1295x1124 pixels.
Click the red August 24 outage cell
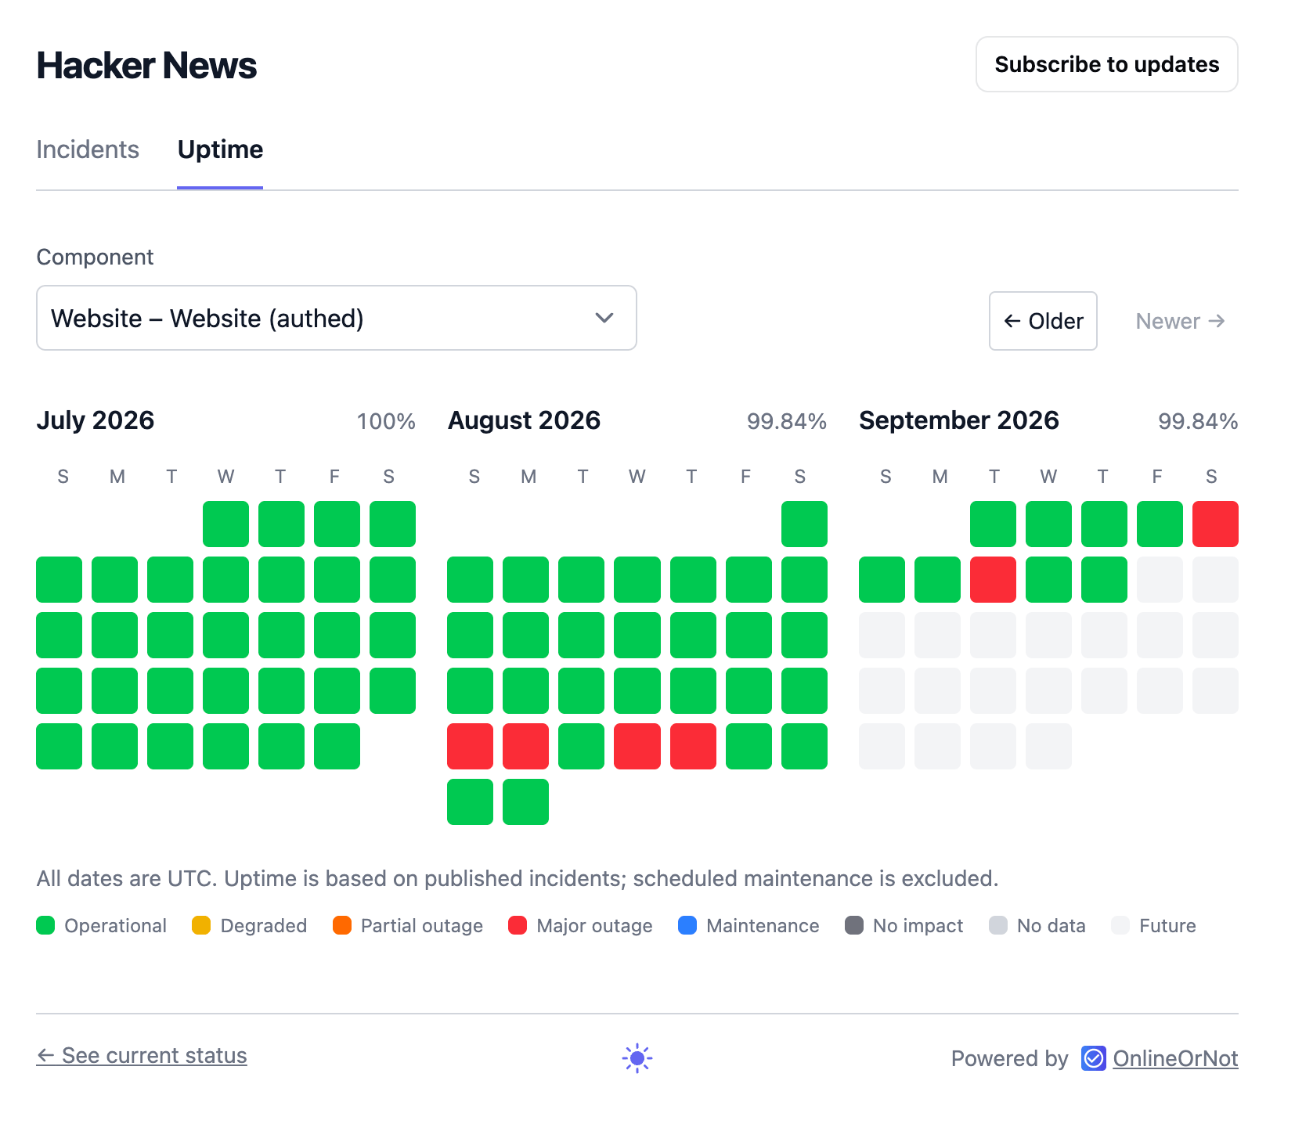tap(525, 746)
